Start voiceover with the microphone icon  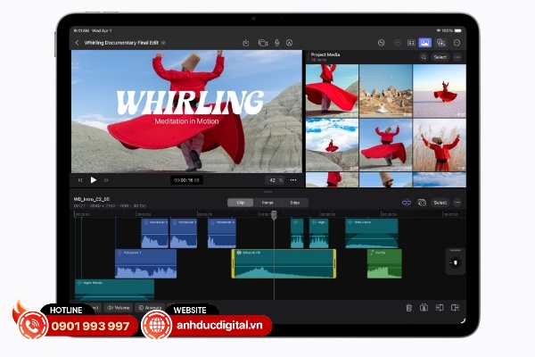coord(277,42)
